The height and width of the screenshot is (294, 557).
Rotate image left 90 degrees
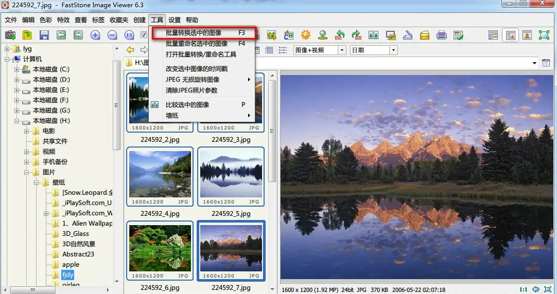point(340,35)
